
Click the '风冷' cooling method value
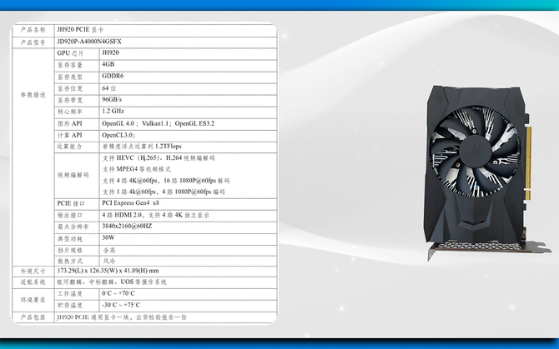tap(109, 262)
